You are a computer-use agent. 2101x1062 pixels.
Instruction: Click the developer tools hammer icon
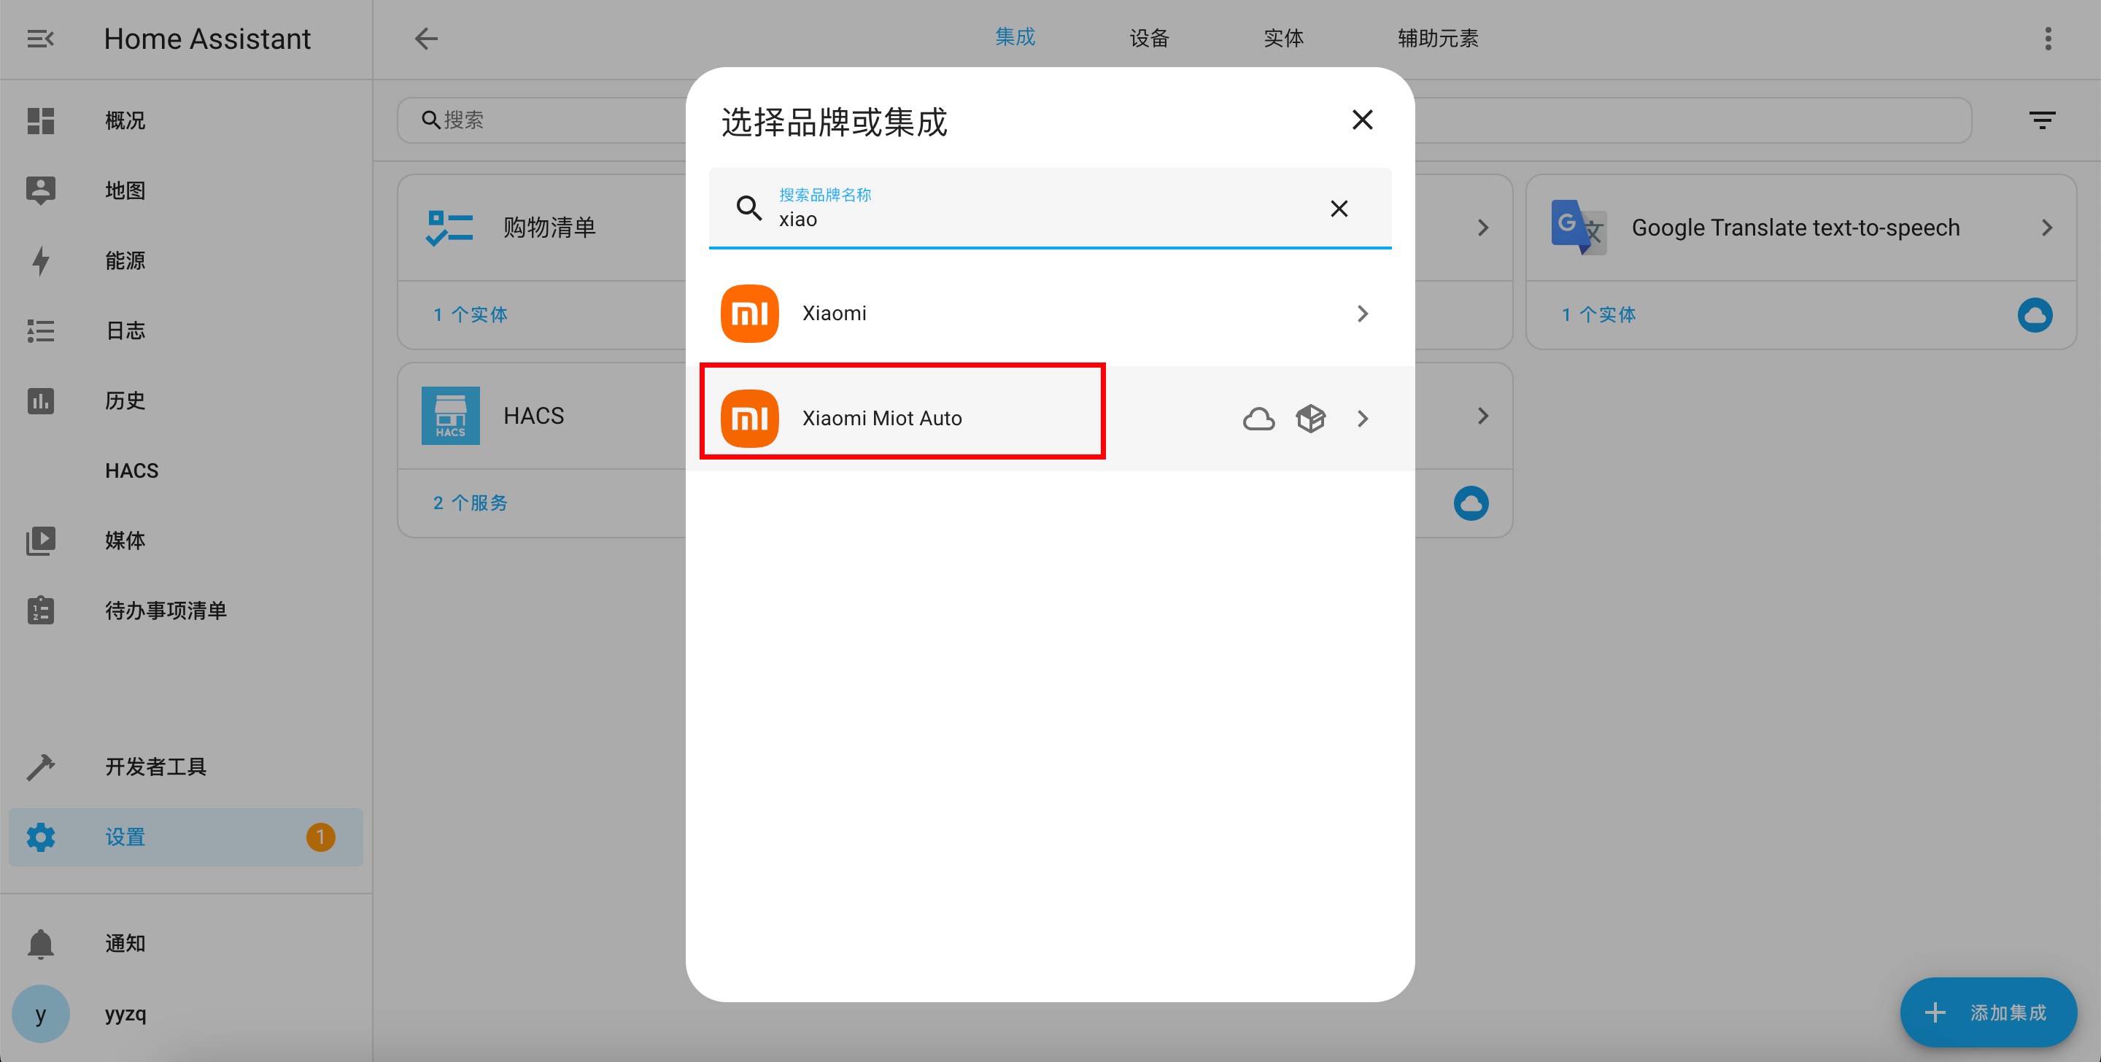[x=40, y=767]
